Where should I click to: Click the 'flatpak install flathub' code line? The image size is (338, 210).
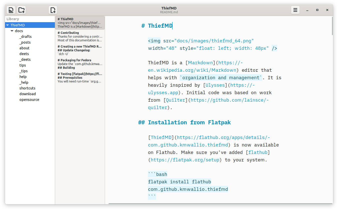pyautogui.click(x=180, y=182)
